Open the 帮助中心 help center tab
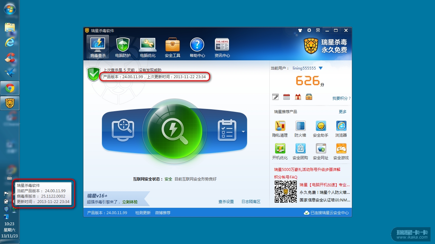The height and width of the screenshot is (244, 435). (x=197, y=48)
